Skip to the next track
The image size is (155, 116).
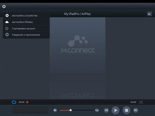pos(136,110)
